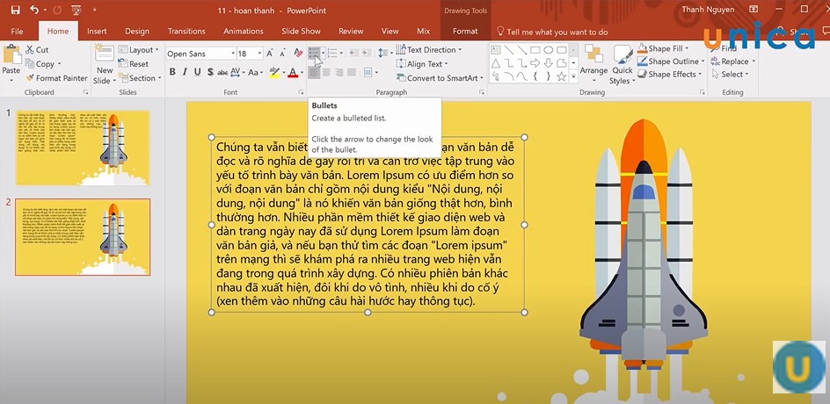Screen dimensions: 830x404
Task: Select the down arrow shape
Action: [549, 63]
